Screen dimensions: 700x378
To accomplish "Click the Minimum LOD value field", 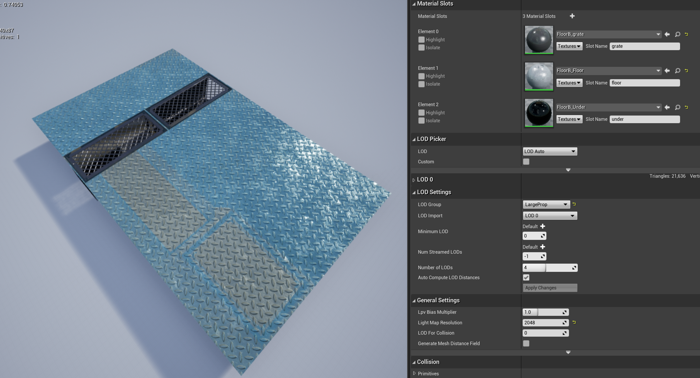I will coord(534,236).
